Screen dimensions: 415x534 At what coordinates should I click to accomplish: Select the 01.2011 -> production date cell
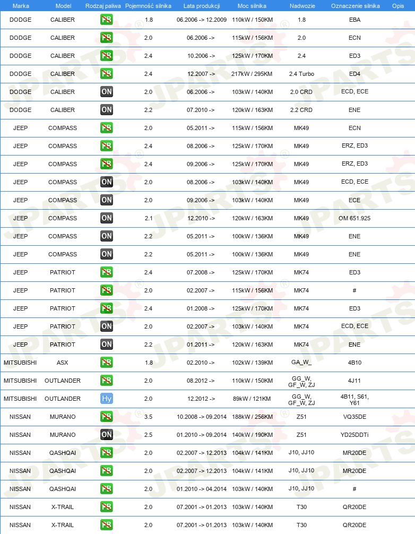201,344
